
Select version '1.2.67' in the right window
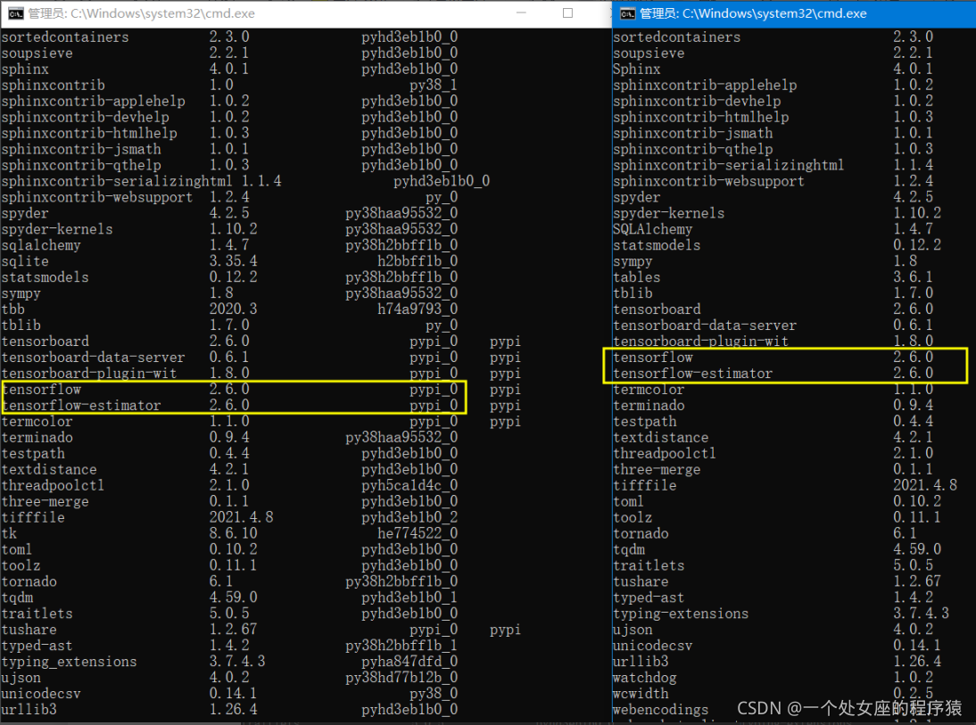[917, 581]
